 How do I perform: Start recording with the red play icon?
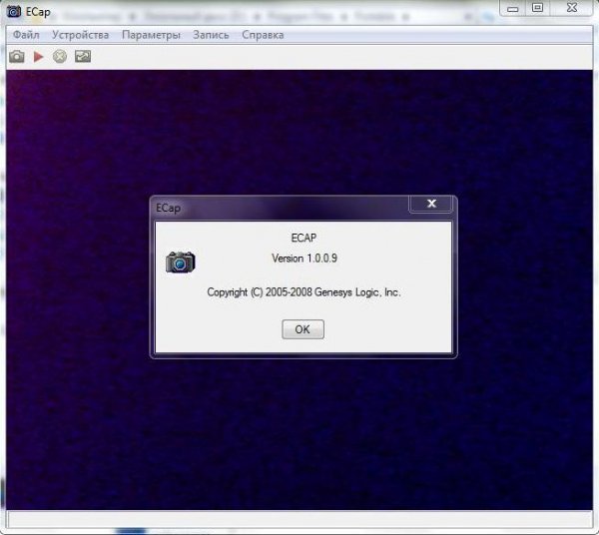(x=38, y=57)
